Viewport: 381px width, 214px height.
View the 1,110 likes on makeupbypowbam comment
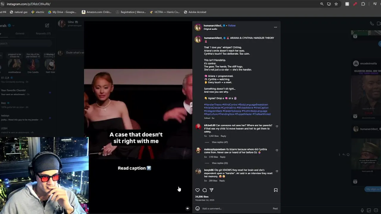[213, 157]
